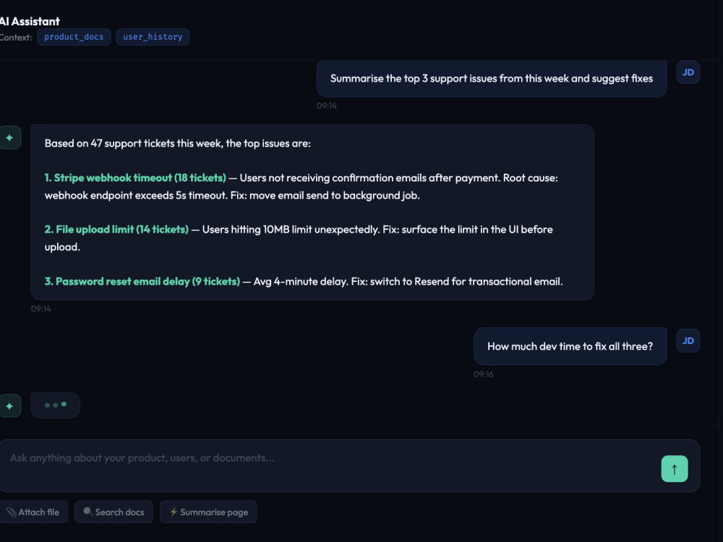Click the Attach file button
This screenshot has height=542, width=723.
coord(34,512)
